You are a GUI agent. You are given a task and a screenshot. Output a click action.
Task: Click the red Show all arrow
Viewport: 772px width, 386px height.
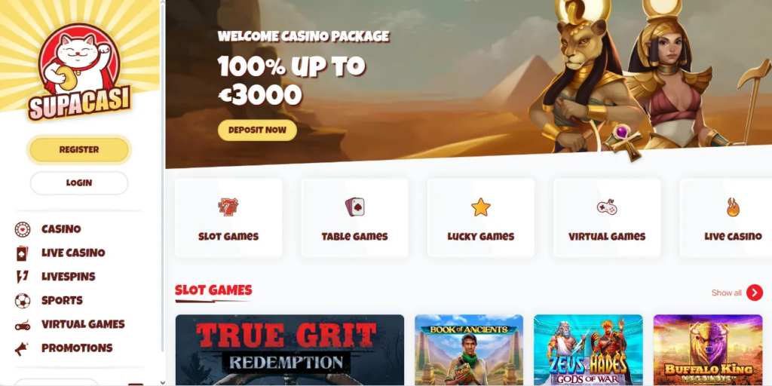[754, 293]
